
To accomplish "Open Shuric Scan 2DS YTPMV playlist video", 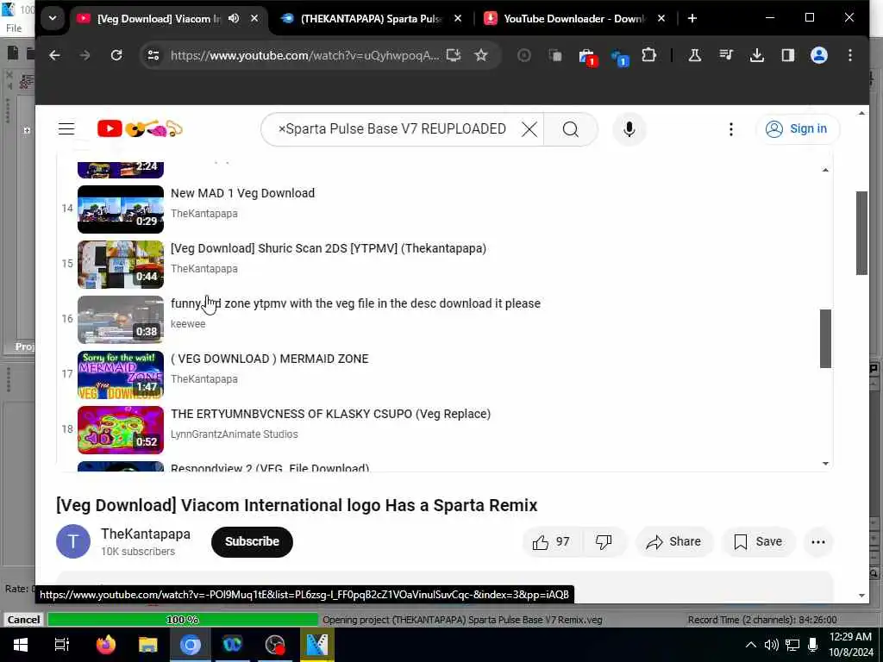I will pyautogui.click(x=329, y=248).
